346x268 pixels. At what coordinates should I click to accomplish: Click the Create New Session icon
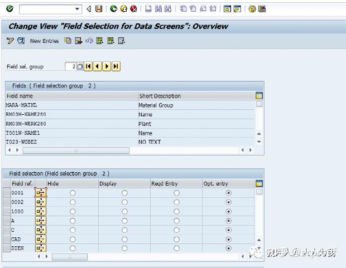(227, 9)
